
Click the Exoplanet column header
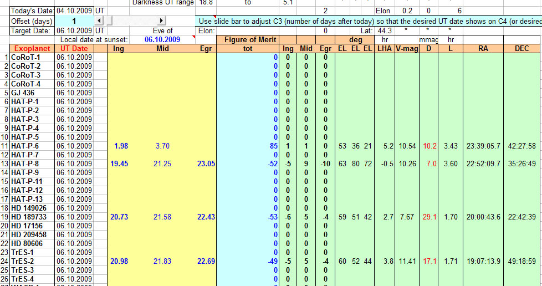tap(32, 49)
